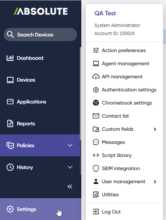Click the Dashboard bar chart icon
Image resolution: width=166 pixels, height=220 pixels.
click(10, 58)
